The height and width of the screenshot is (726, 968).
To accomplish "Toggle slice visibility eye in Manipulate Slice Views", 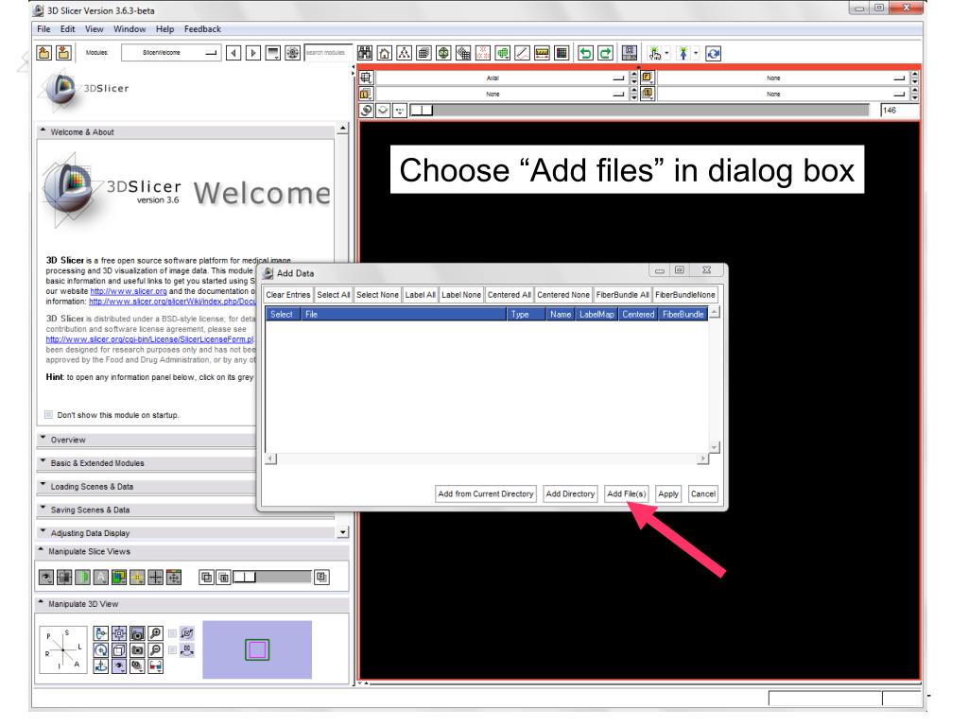I will pos(45,578).
